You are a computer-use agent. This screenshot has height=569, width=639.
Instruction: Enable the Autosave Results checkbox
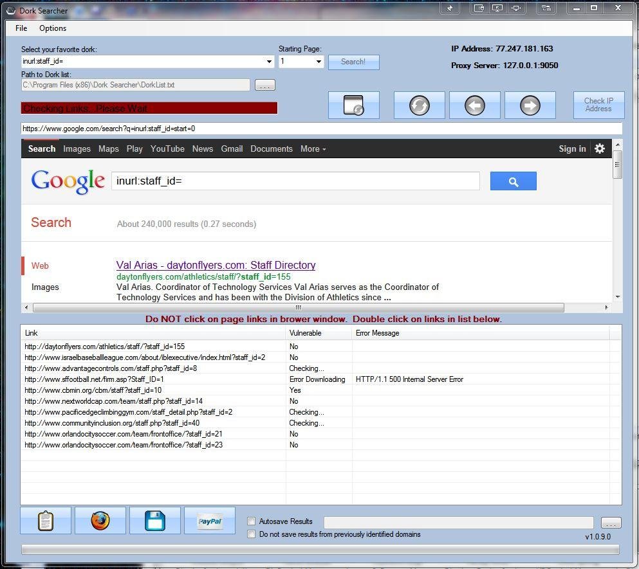tap(252, 521)
